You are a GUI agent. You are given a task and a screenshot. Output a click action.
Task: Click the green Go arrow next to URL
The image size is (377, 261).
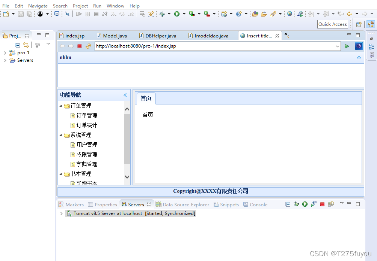347,46
